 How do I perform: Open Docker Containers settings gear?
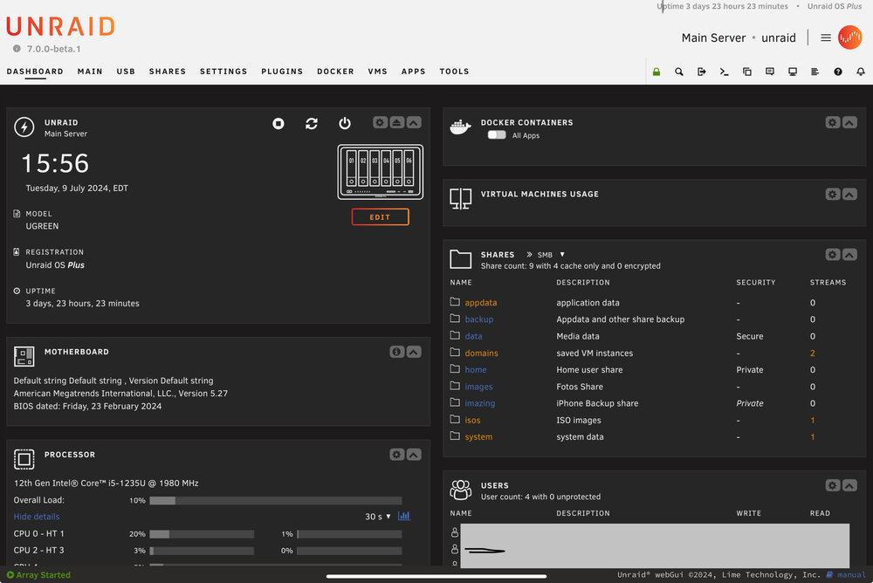[833, 122]
